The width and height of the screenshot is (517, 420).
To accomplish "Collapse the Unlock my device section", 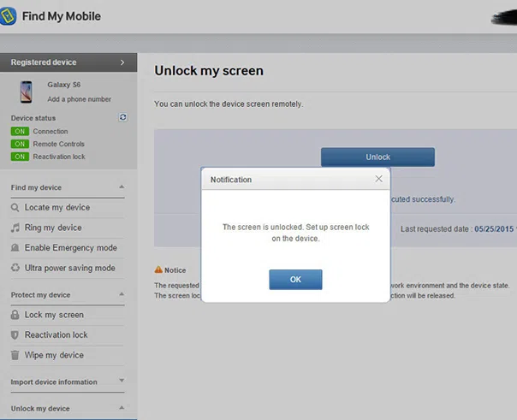I will pos(122,408).
